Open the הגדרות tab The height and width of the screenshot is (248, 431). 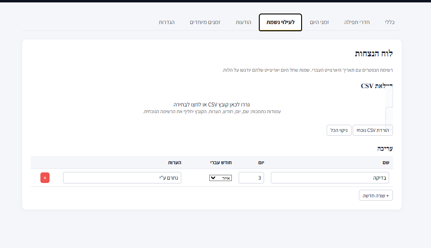[167, 23]
